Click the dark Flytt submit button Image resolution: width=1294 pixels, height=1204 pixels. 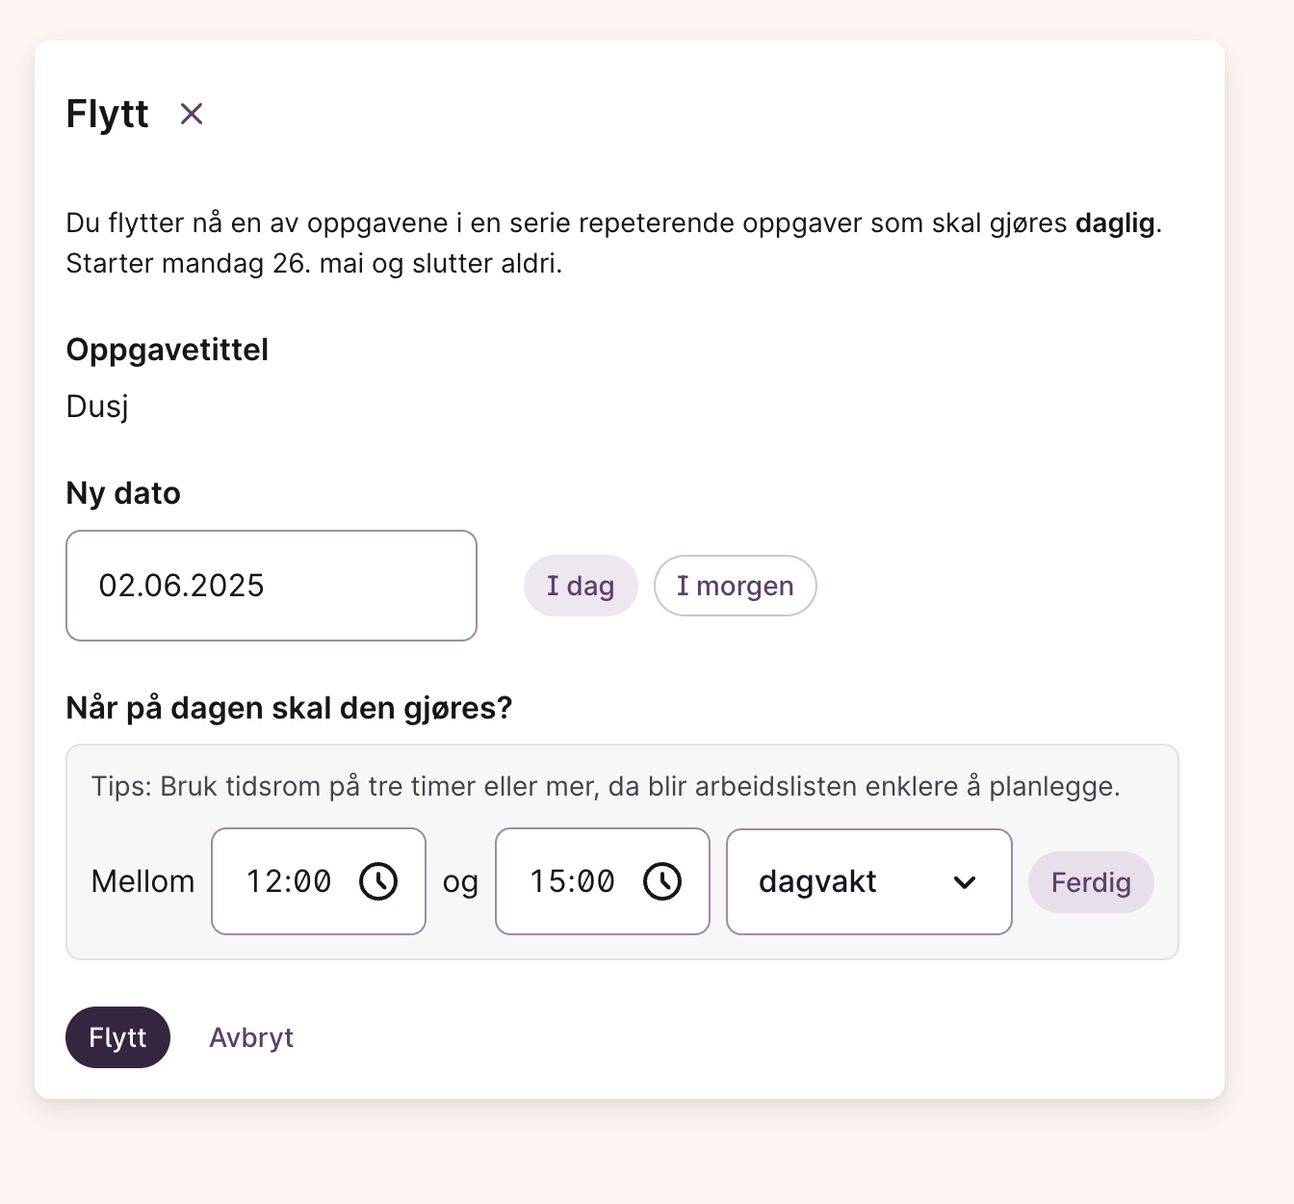click(x=117, y=1037)
